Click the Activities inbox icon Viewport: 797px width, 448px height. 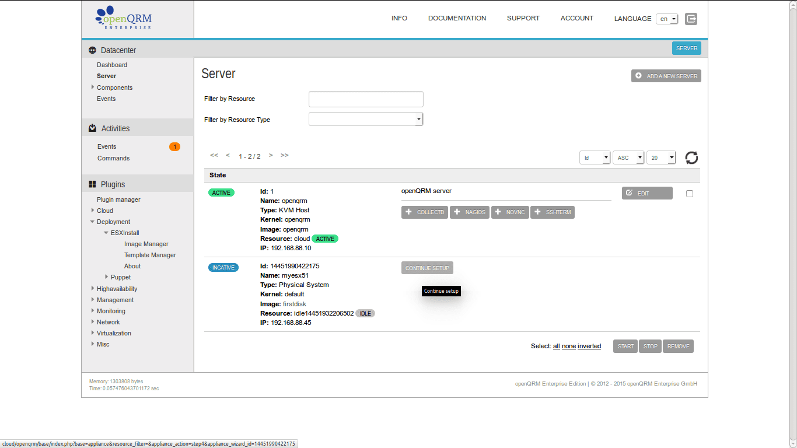pyautogui.click(x=92, y=128)
